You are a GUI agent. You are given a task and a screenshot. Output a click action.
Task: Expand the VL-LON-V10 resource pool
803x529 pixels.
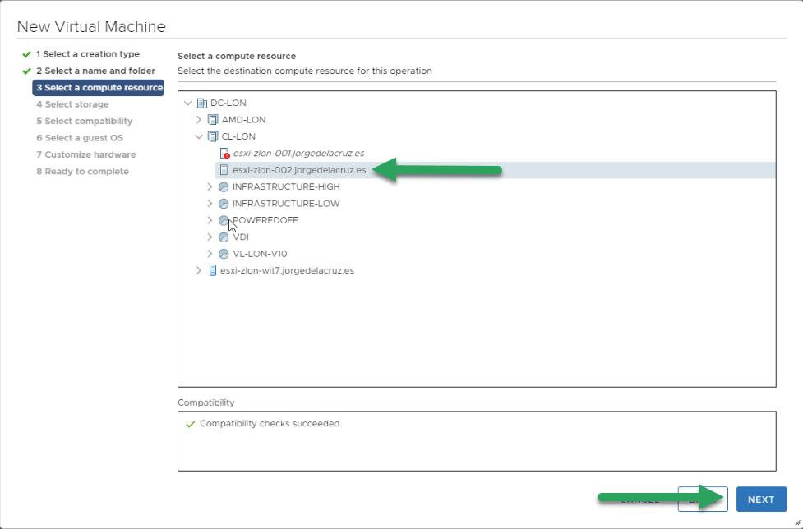click(210, 254)
